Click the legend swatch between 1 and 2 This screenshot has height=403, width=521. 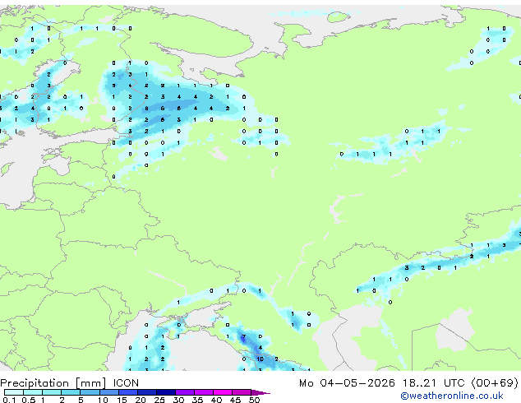pyautogui.click(x=52, y=392)
